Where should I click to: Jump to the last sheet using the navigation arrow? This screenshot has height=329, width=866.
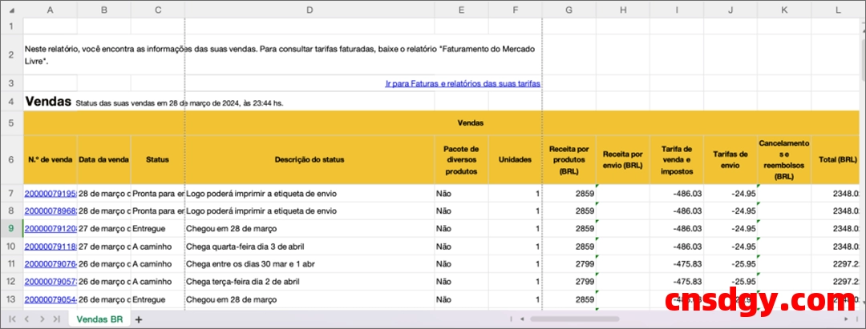(x=56, y=319)
